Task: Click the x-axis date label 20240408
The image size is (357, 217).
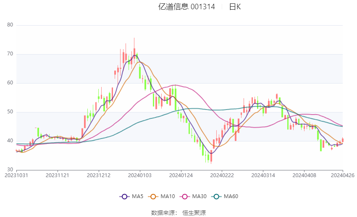Action: click(304, 175)
